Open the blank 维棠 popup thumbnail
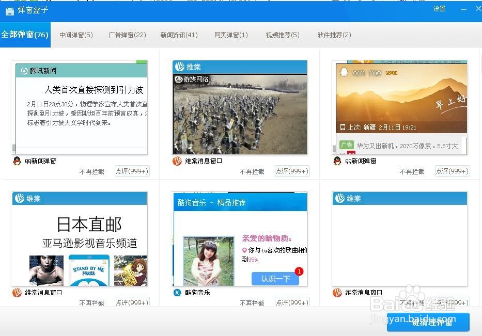The image size is (482, 336). [x=400, y=238]
